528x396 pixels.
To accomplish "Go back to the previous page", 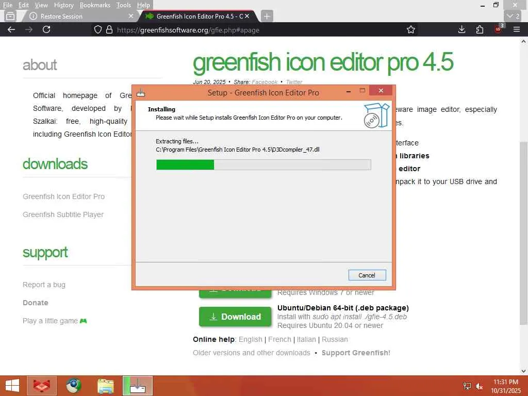I will [x=11, y=29].
